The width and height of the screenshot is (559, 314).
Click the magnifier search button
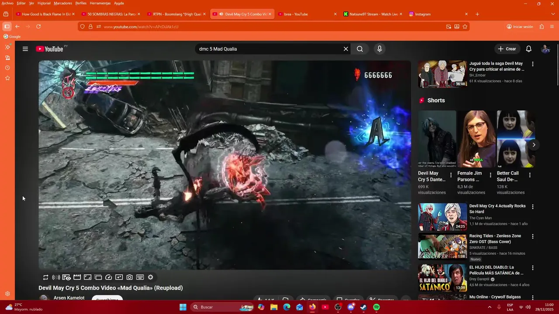(x=360, y=49)
